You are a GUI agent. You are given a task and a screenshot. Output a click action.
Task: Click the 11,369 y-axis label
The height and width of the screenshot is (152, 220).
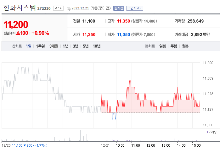coord(208,78)
